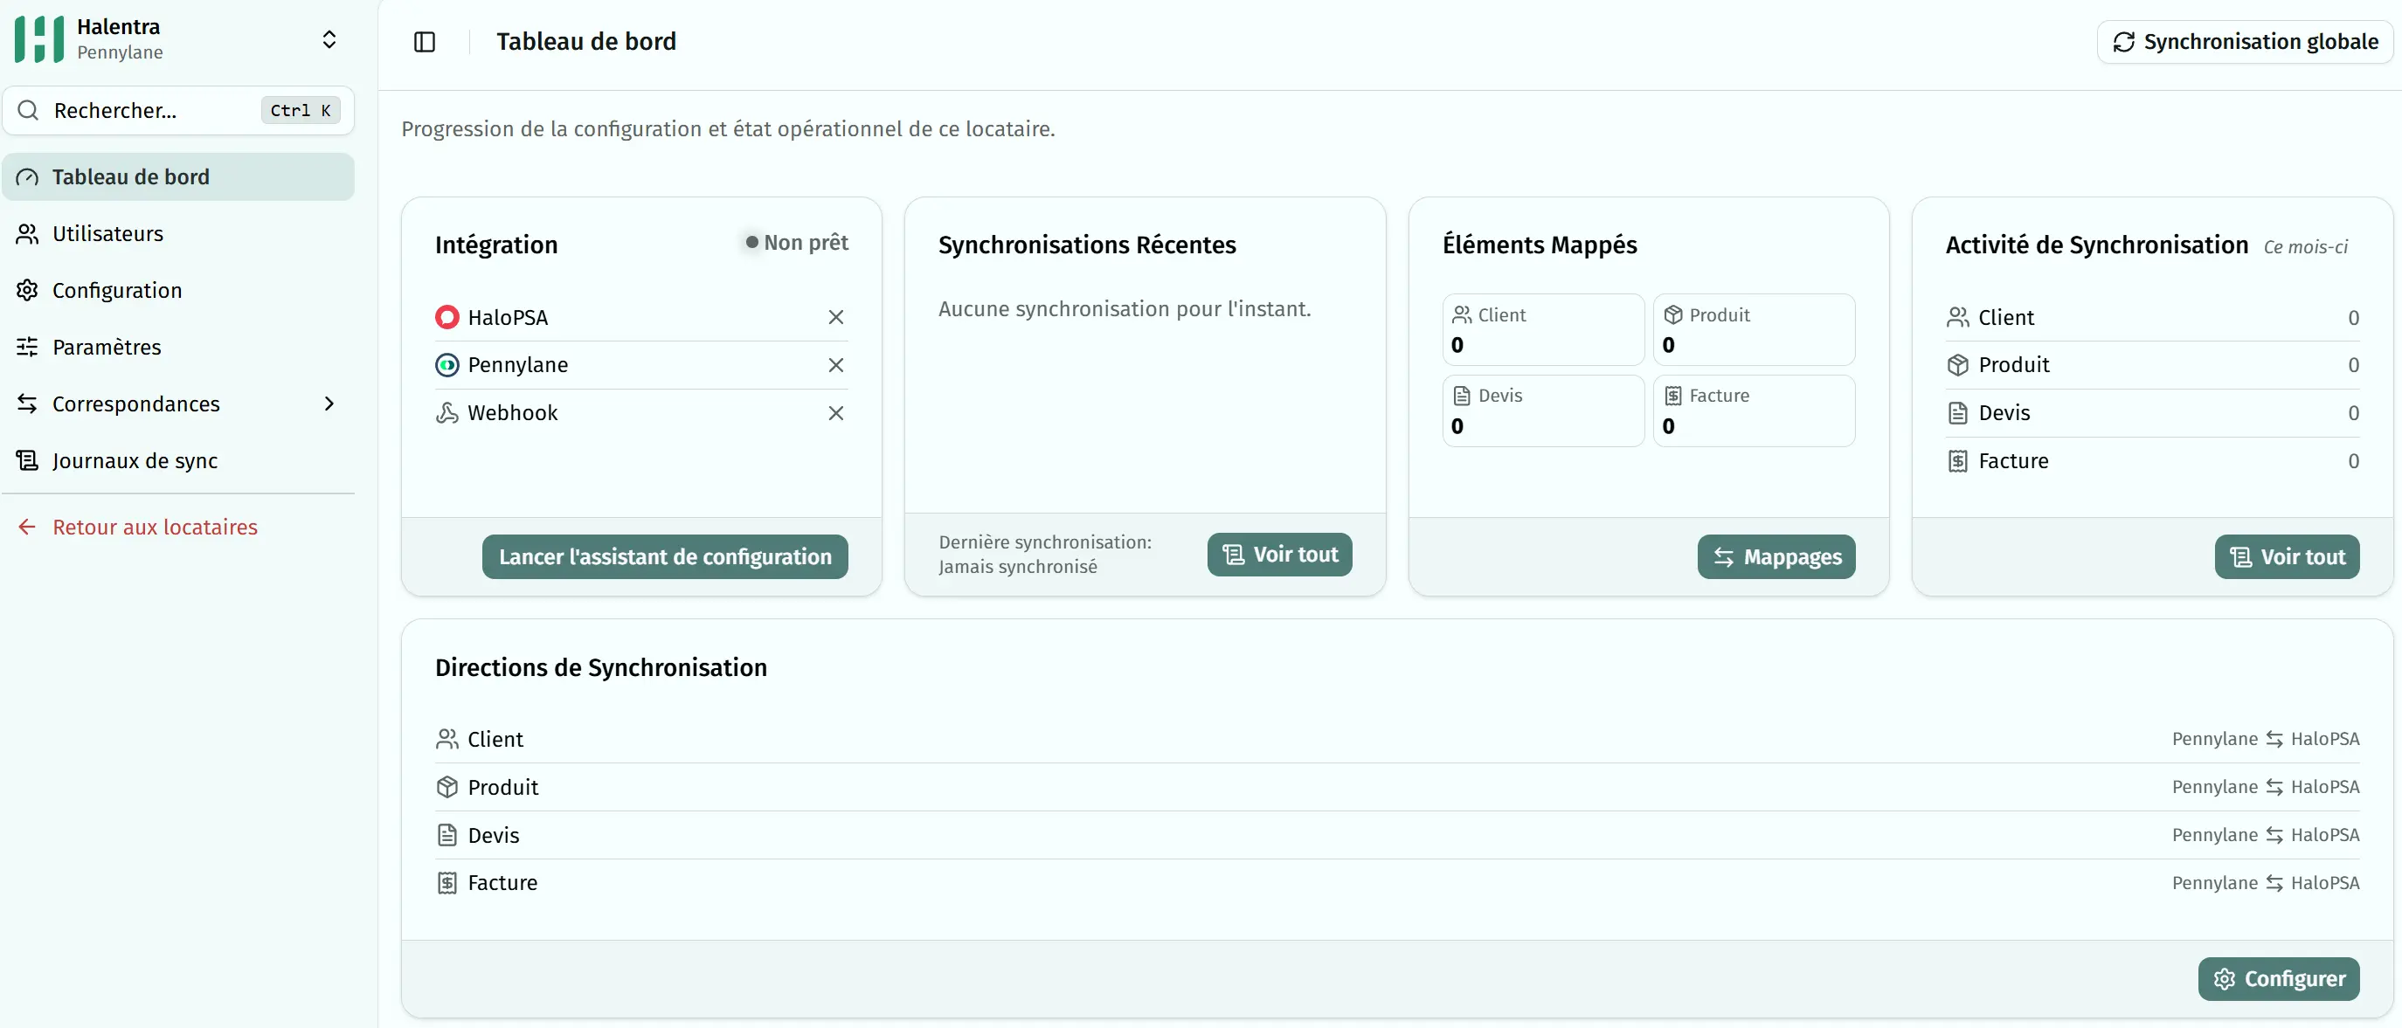Image resolution: width=2402 pixels, height=1028 pixels.
Task: Click Client icon in Activité de Synchronisation
Action: [x=1957, y=317]
